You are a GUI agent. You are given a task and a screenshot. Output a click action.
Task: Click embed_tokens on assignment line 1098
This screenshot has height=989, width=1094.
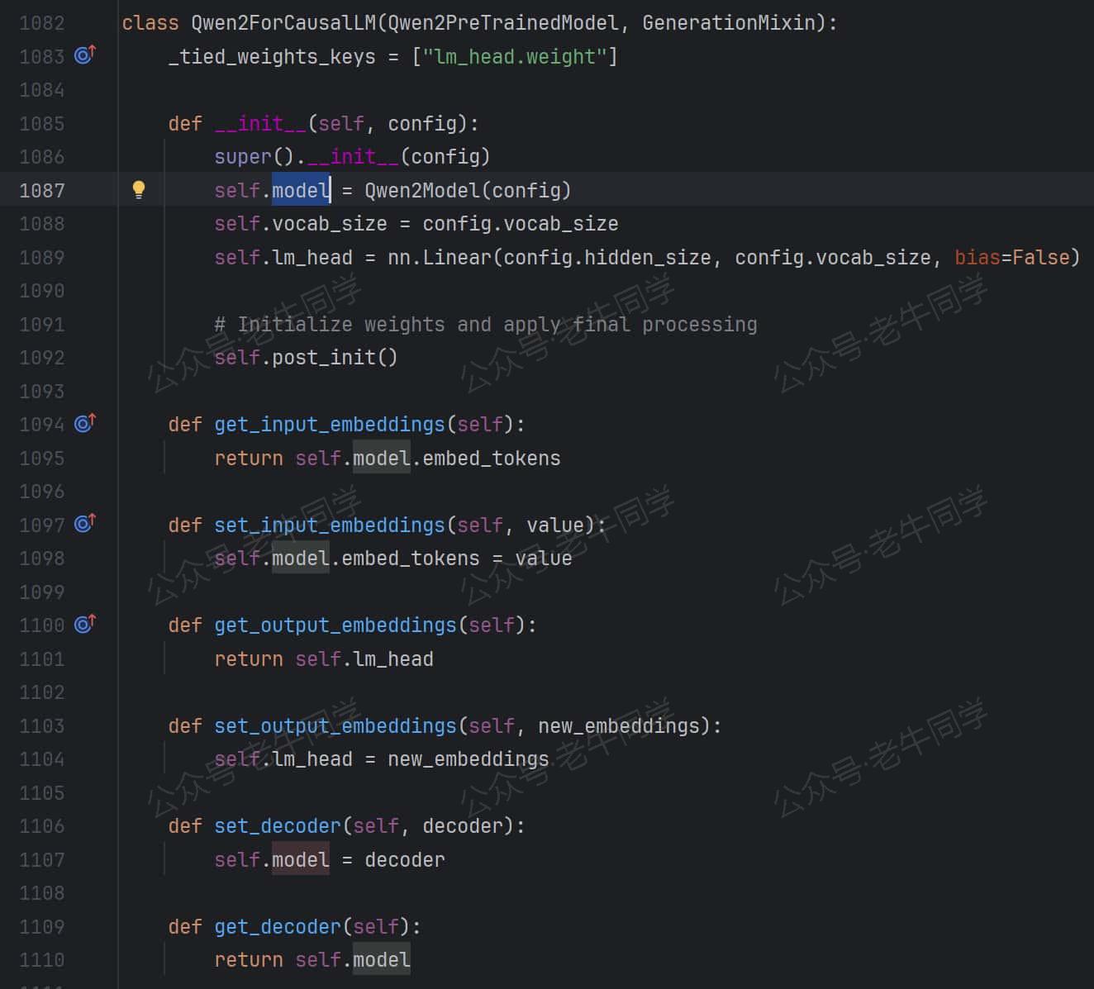pos(411,559)
